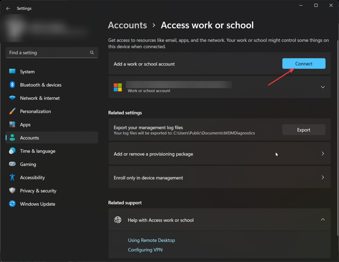This screenshot has width=339, height=262.
Task: Navigate back using the Accounts breadcrumb
Action: (127, 25)
